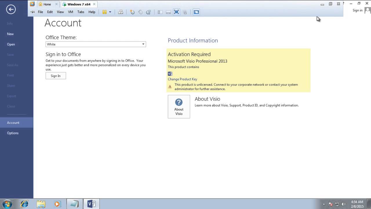Open the snapshot manager icon

point(148,12)
